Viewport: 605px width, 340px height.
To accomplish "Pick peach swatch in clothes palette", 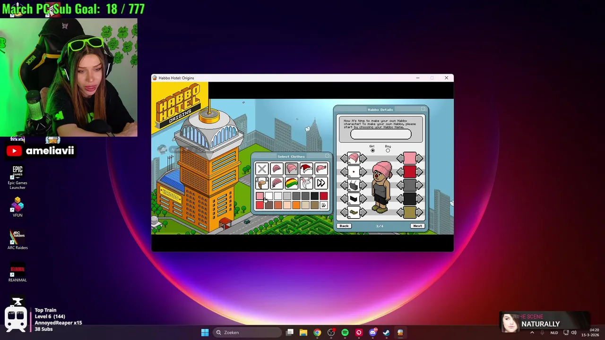I will coord(287,205).
